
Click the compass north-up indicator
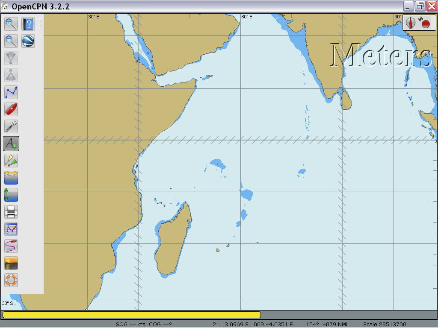pos(411,23)
